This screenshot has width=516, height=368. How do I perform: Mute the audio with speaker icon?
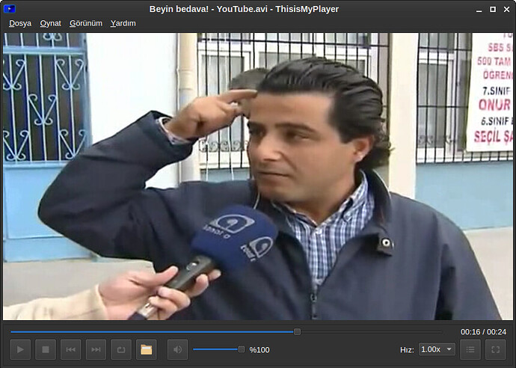click(x=178, y=349)
